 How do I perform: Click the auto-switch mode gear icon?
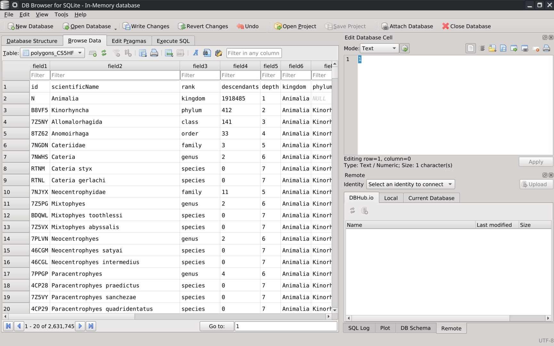click(x=405, y=48)
